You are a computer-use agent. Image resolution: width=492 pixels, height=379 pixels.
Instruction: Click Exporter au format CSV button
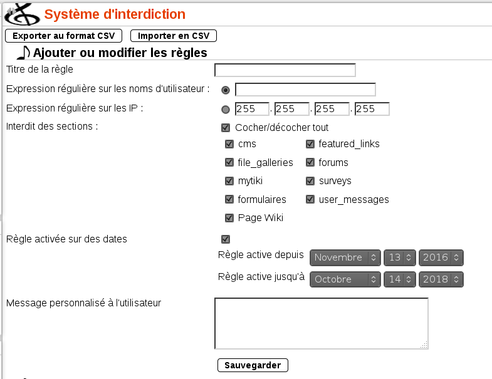coord(63,36)
